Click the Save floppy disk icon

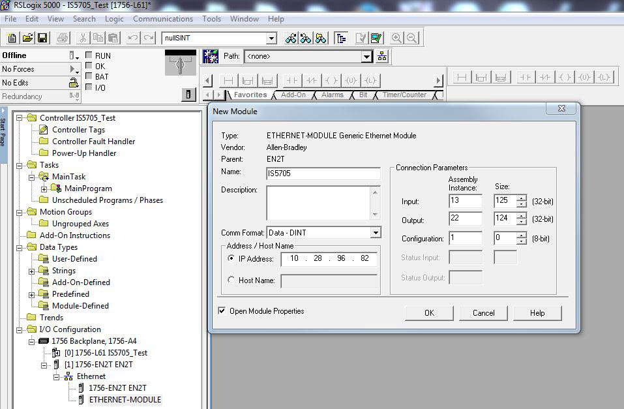[x=42, y=38]
